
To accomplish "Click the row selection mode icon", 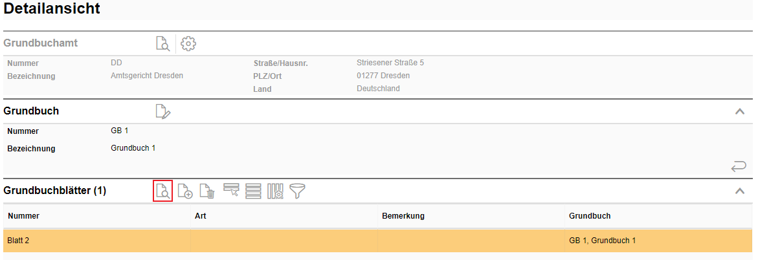I will click(x=231, y=190).
